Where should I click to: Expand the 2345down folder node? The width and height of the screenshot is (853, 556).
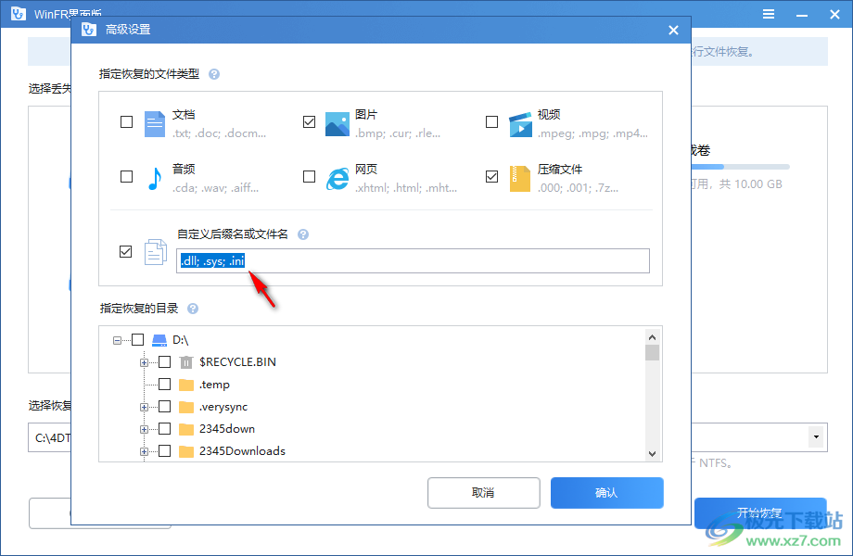[146, 428]
